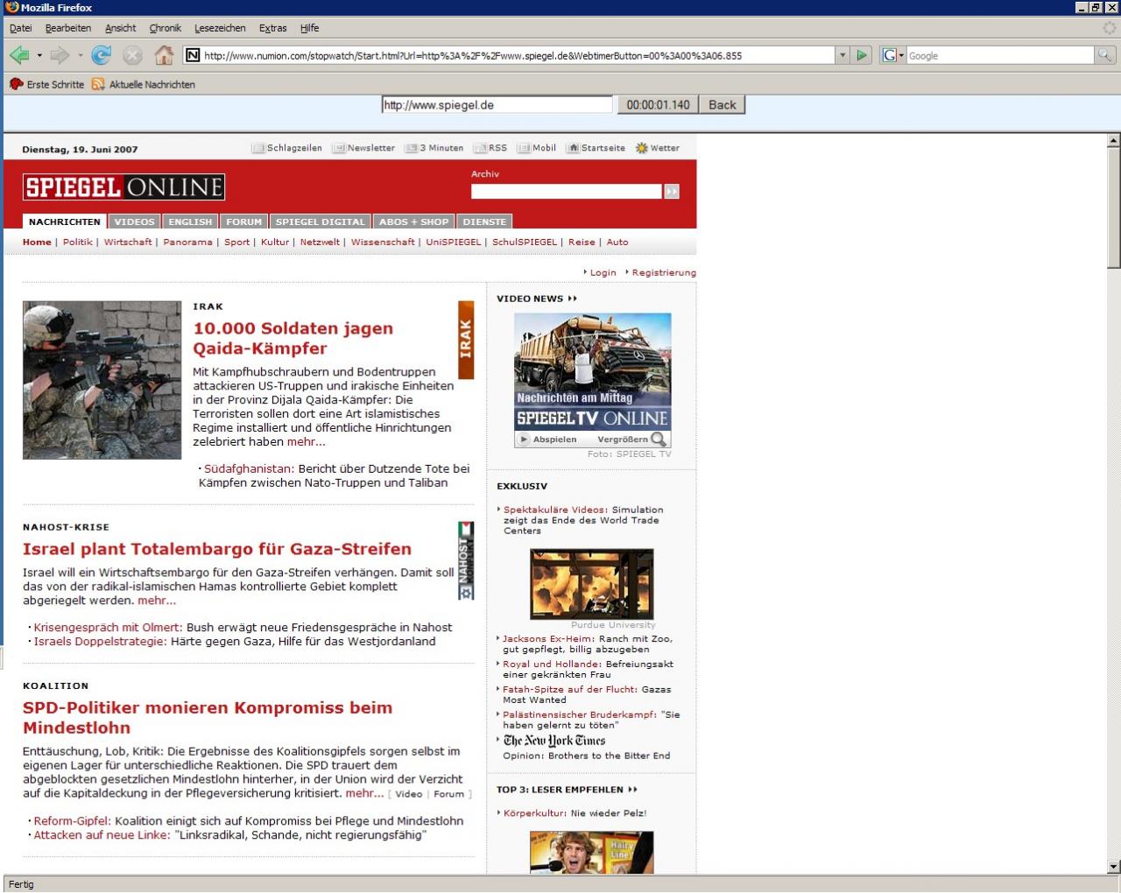
Task: Open the Erste Schritte bookmark
Action: tap(47, 84)
